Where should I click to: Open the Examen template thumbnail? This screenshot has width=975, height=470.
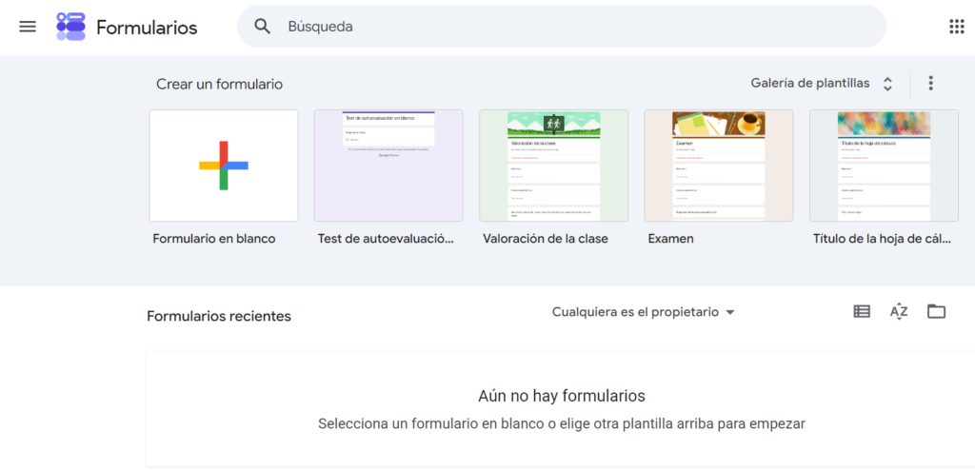coord(718,166)
